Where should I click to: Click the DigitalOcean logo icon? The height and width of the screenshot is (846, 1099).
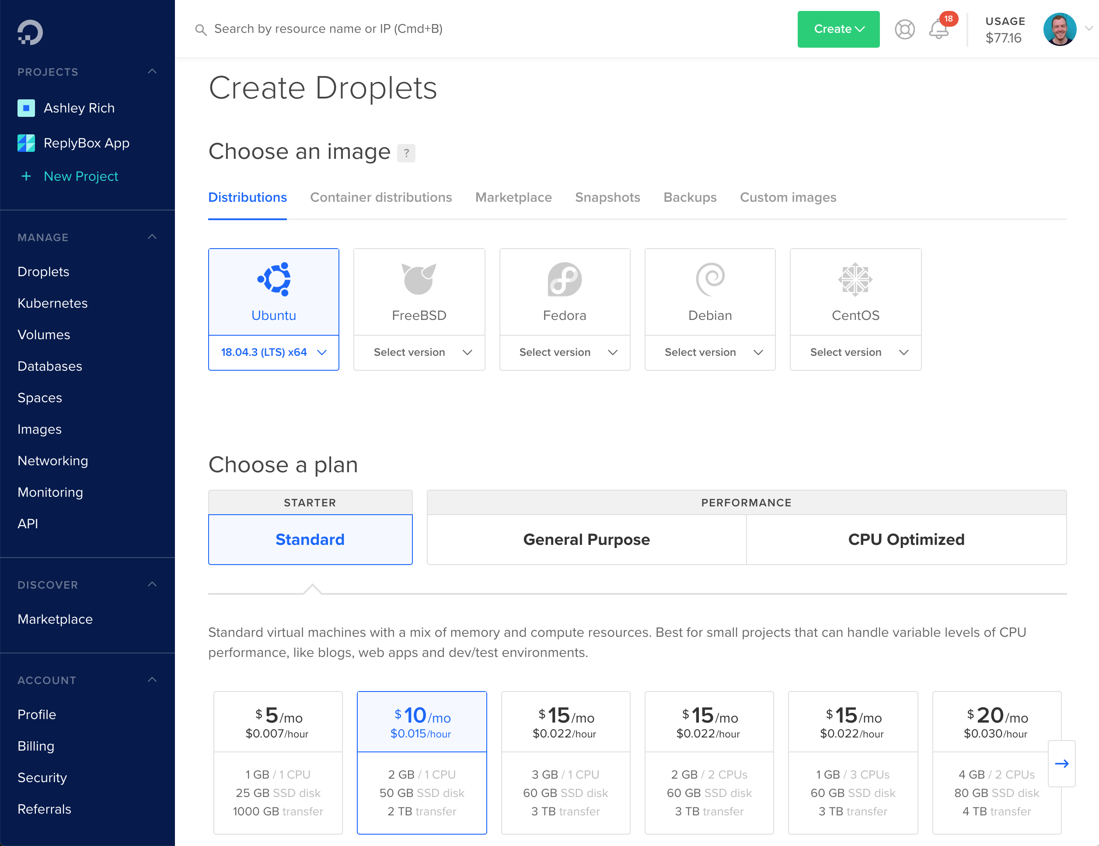click(30, 32)
